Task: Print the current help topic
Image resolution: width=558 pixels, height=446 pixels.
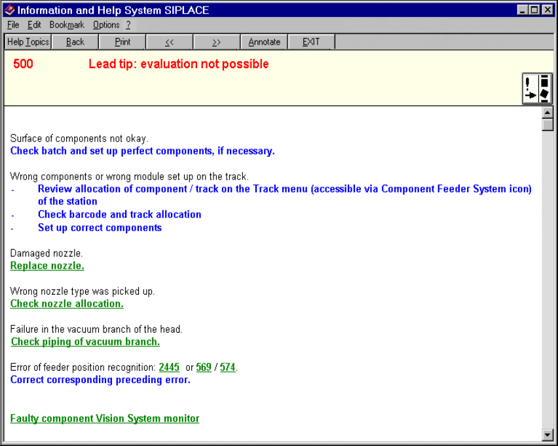Action: tap(122, 42)
